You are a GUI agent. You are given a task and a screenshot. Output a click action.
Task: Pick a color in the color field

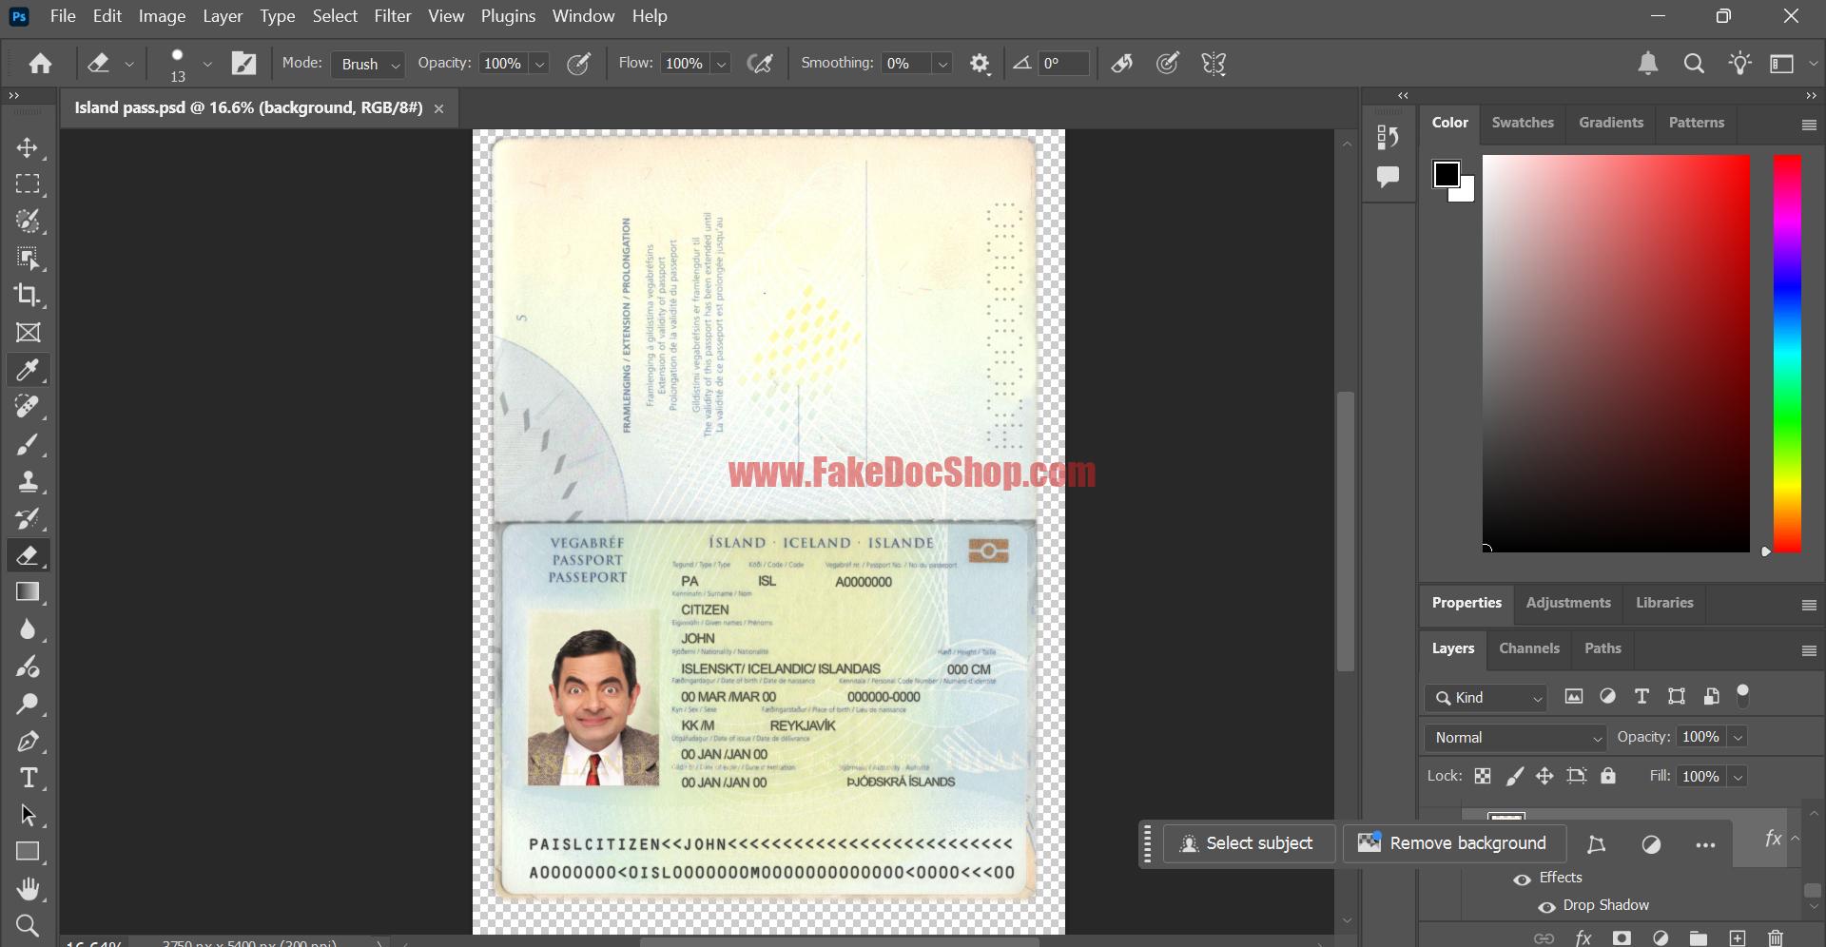tap(1616, 354)
